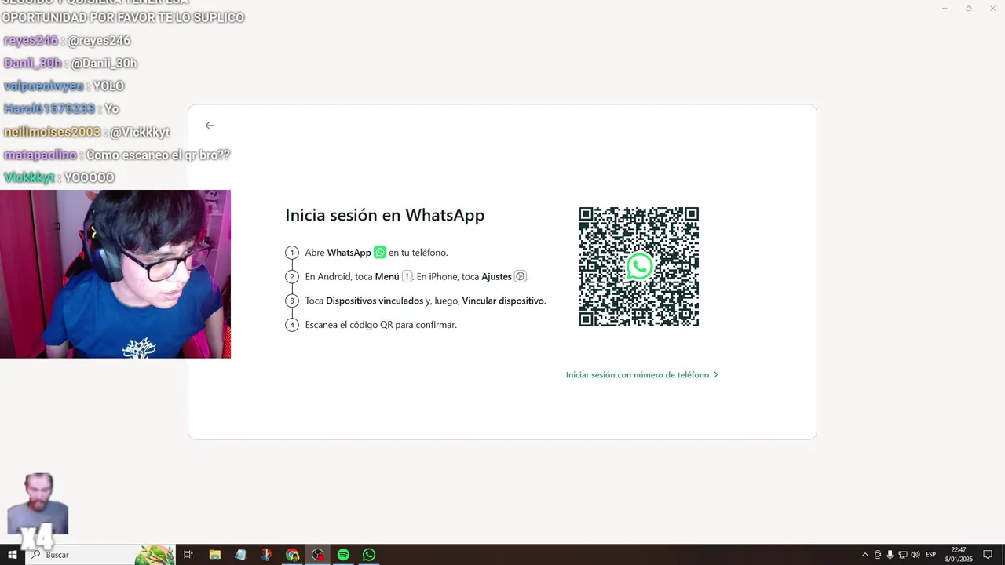Click the WhatsApp QR code image
This screenshot has width=1005, height=565.
(x=639, y=267)
